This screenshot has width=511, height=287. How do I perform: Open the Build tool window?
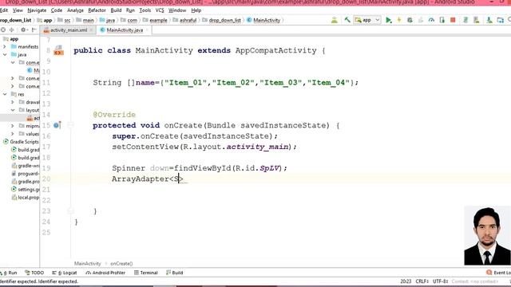(174, 273)
